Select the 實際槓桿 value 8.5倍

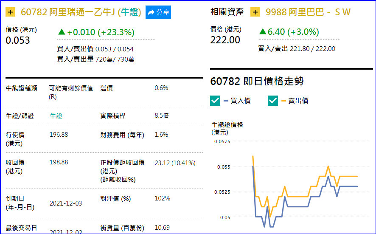[x=162, y=116]
